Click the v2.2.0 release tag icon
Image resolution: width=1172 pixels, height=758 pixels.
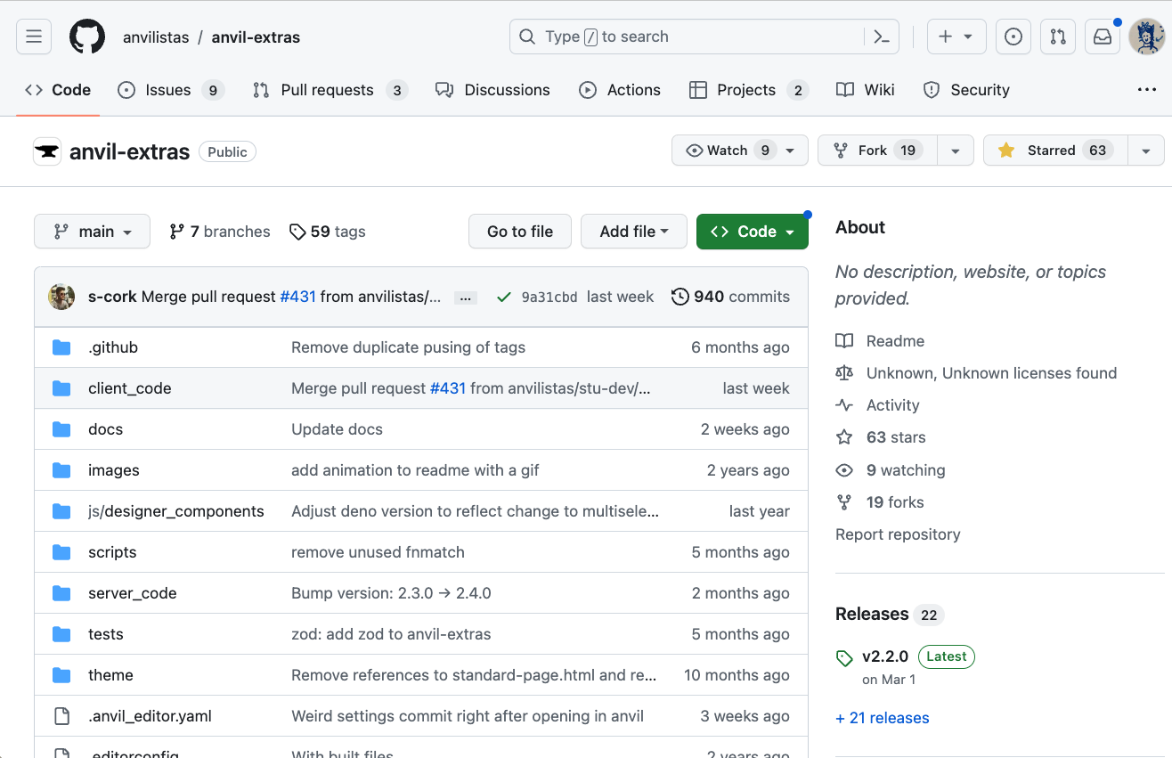pos(843,658)
